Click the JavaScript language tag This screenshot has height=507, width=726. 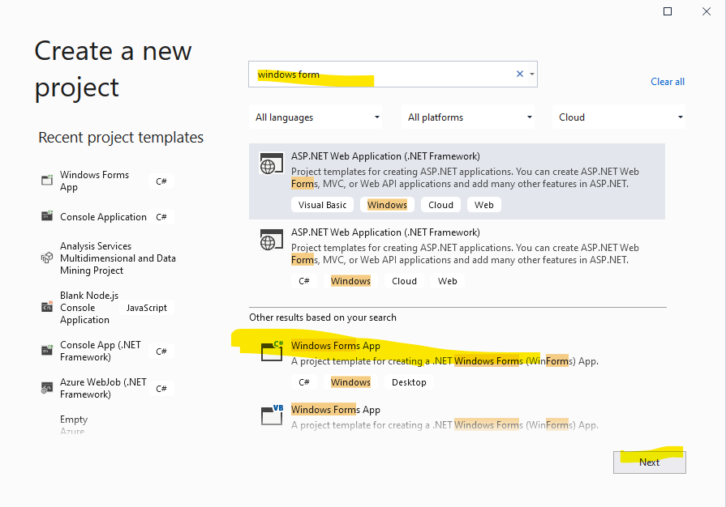tap(146, 308)
